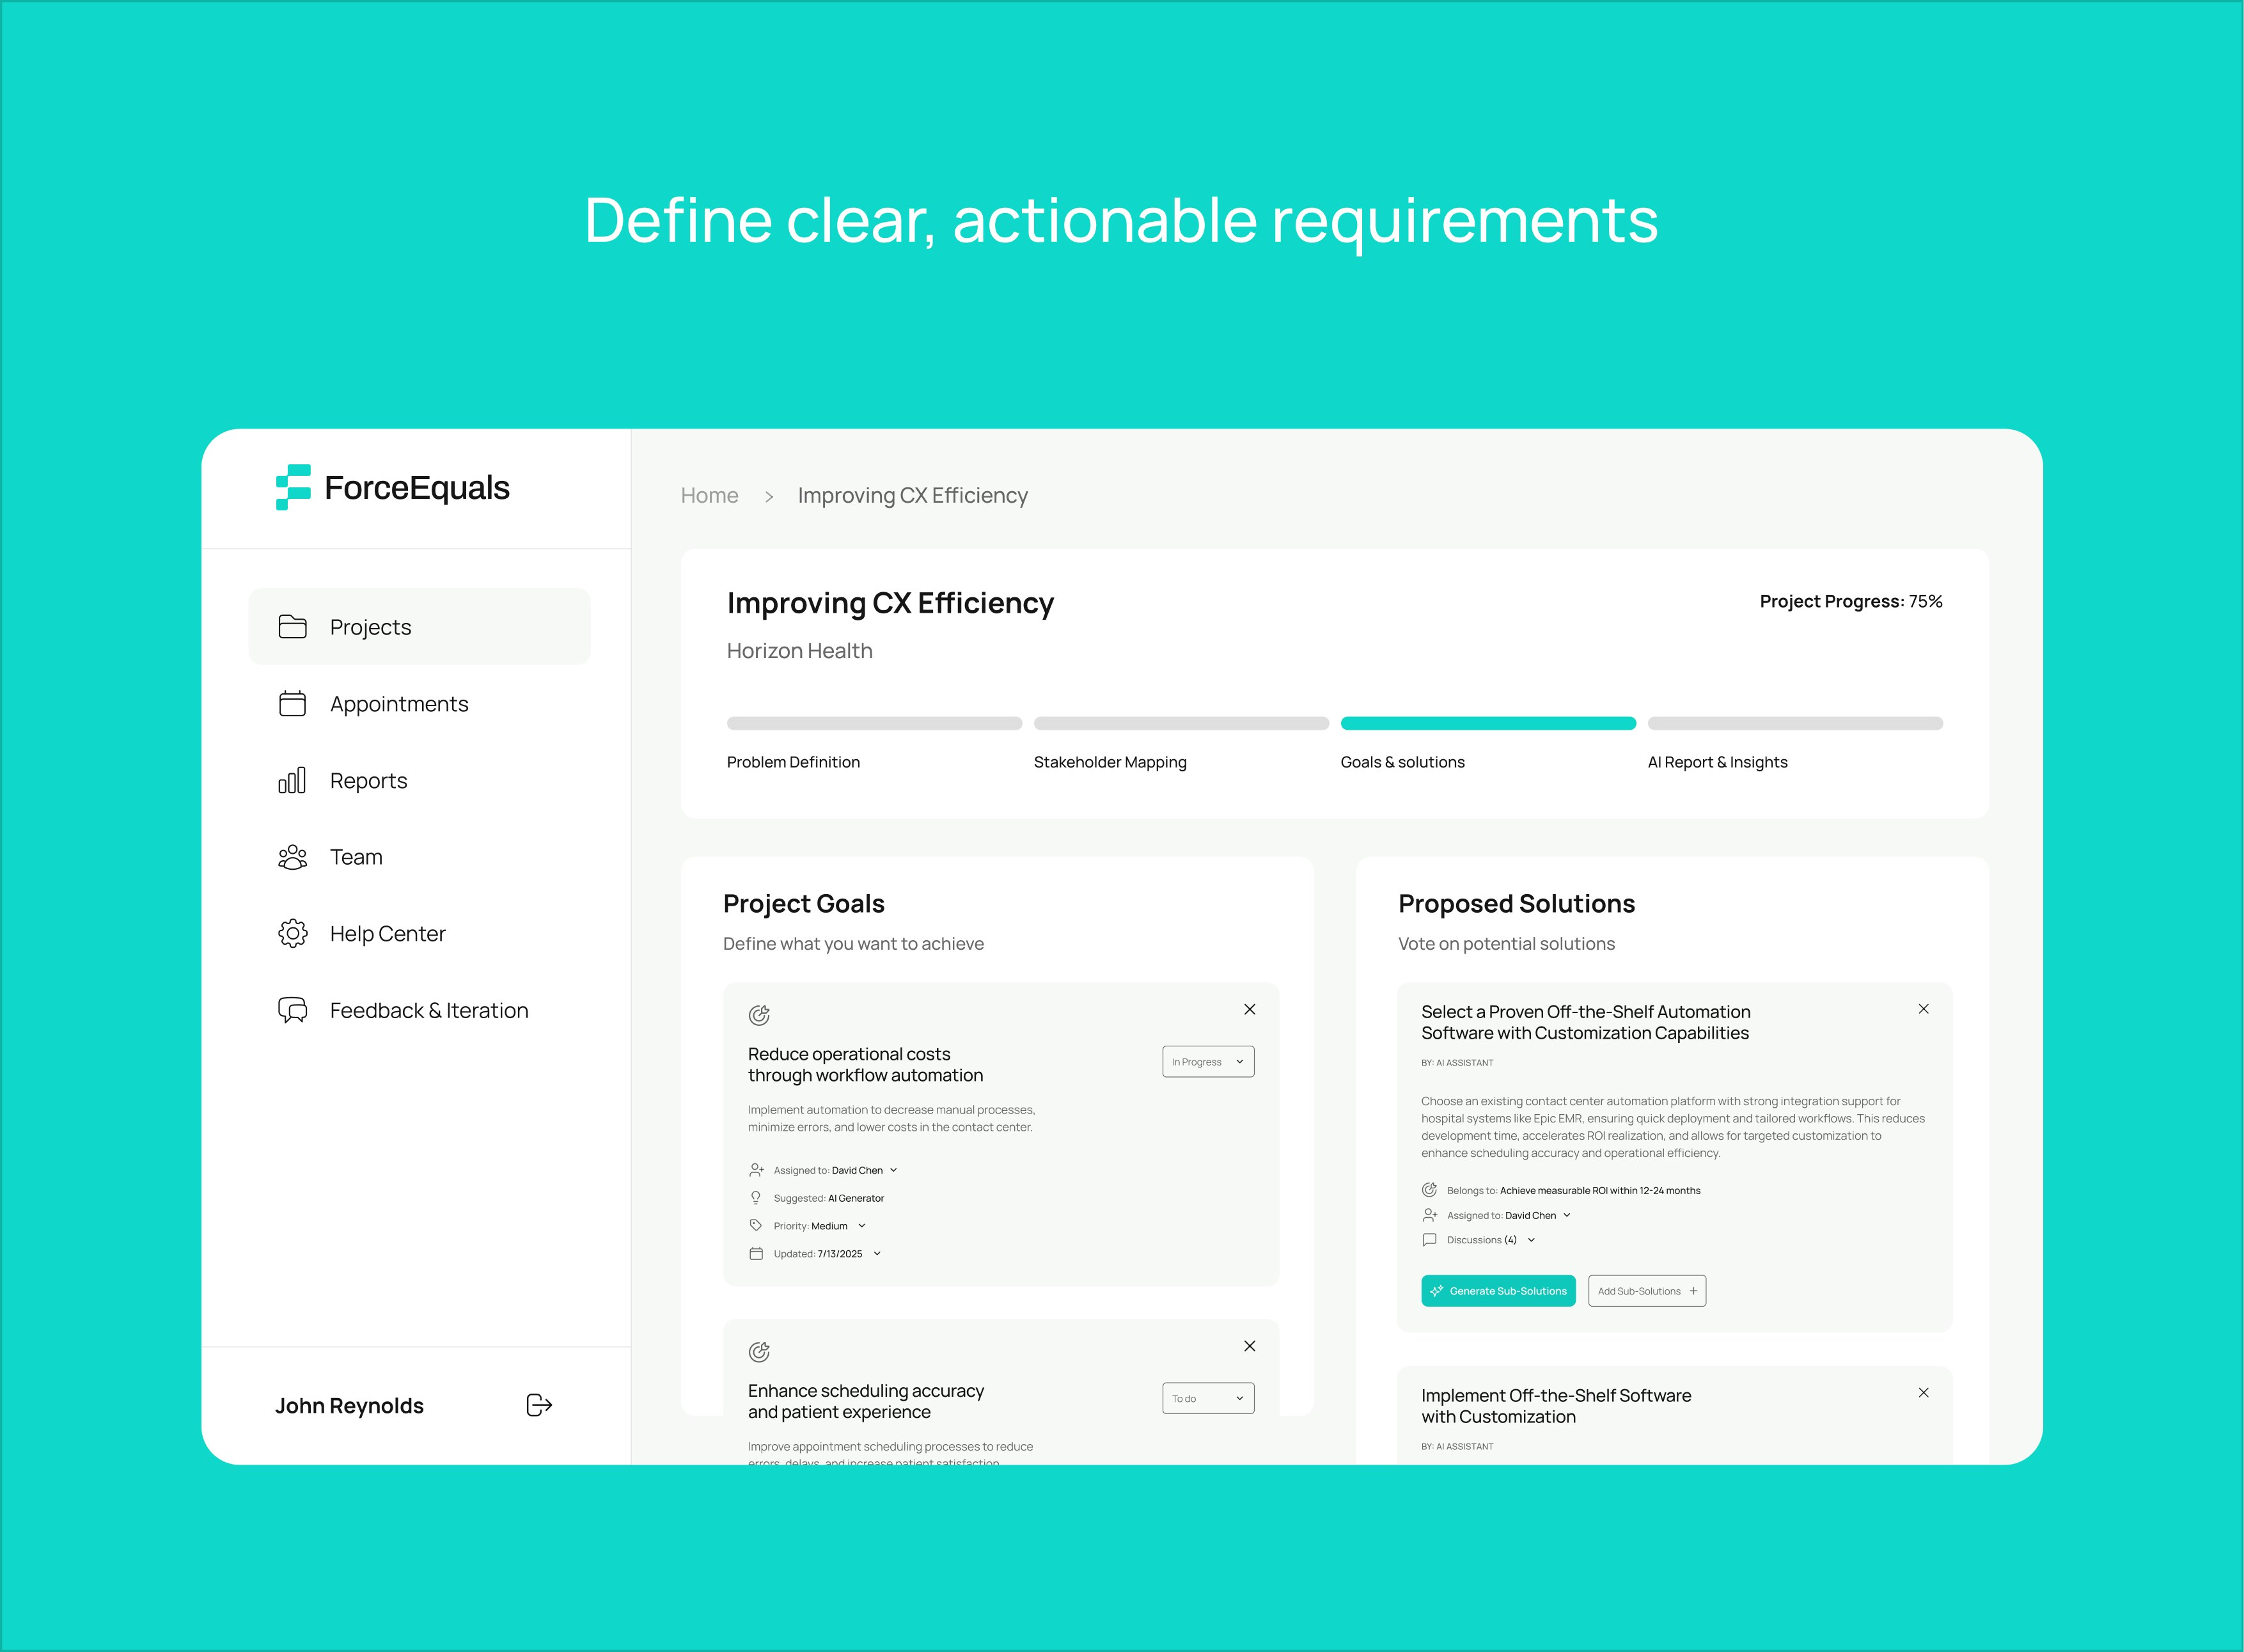This screenshot has width=2244, height=1652.
Task: Click the Feedback & Iteration chat icon
Action: (x=292, y=1010)
